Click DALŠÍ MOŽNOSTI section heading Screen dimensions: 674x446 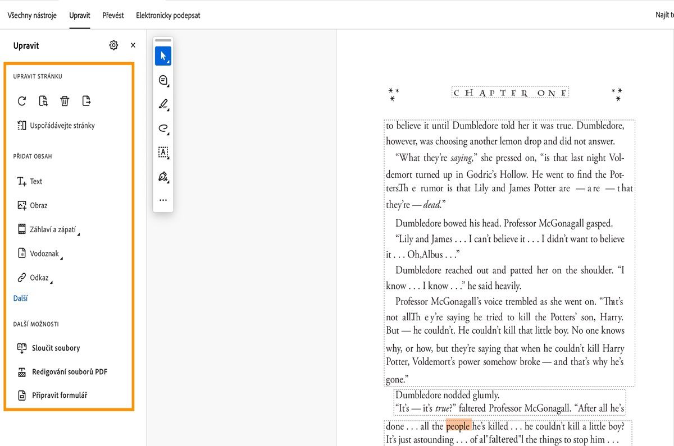pos(36,324)
